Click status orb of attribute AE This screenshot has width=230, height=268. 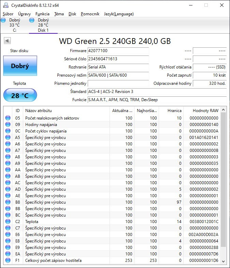pos(8,196)
